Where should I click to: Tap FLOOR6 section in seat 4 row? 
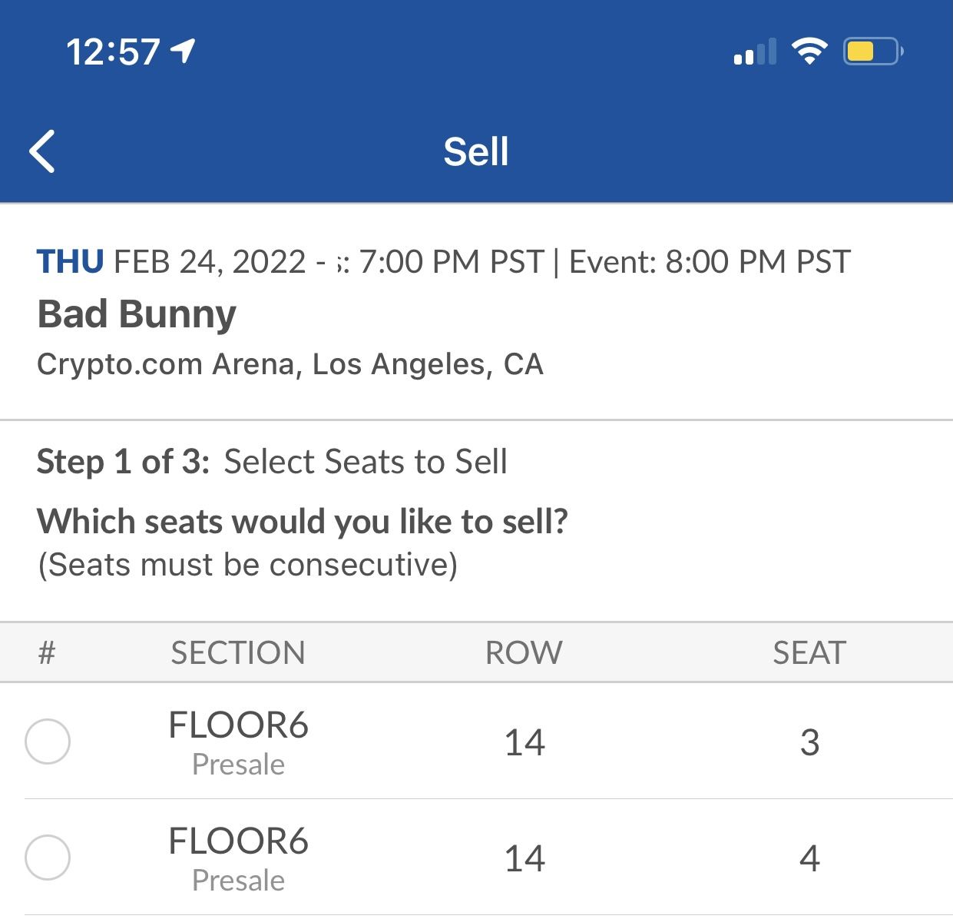pos(238,841)
